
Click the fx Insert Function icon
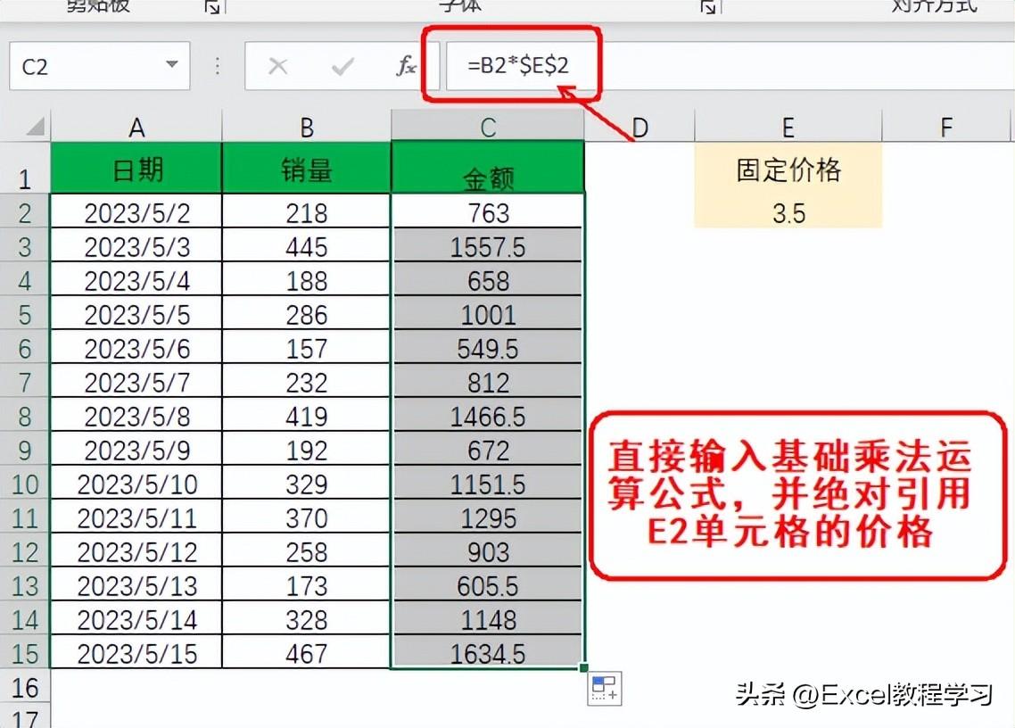pos(406,66)
